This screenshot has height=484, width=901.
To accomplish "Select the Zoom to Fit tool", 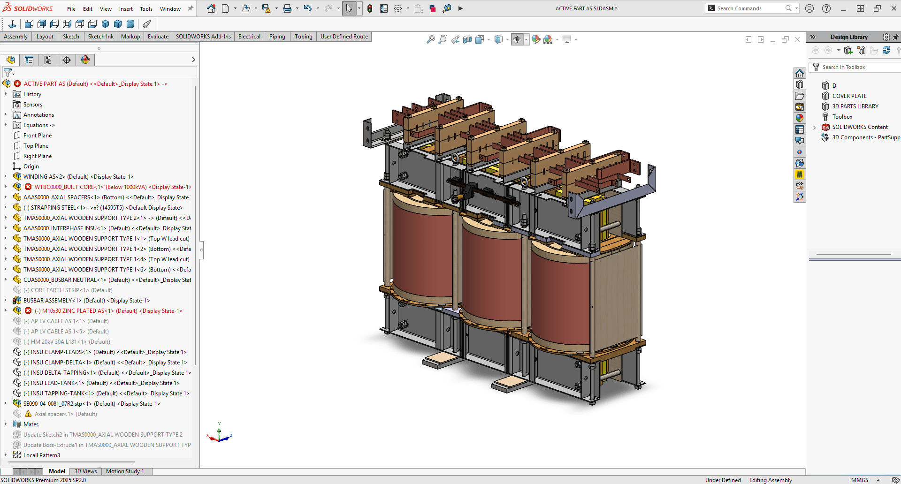I will (430, 39).
